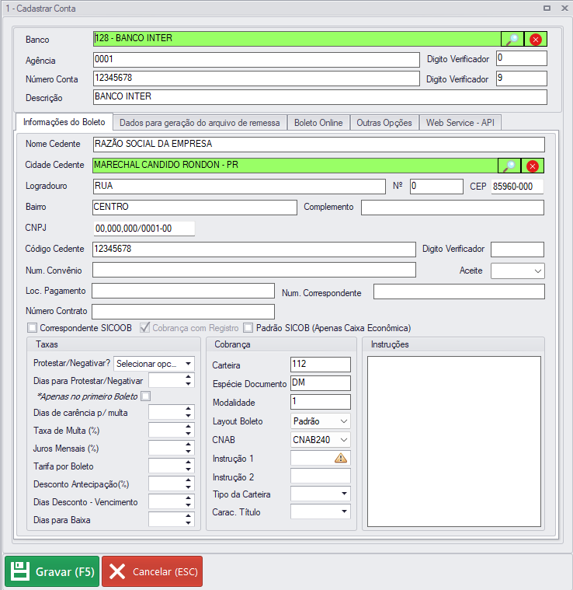Click Dias de carência p/ multa spinner
This screenshot has height=590, width=573.
click(172, 413)
